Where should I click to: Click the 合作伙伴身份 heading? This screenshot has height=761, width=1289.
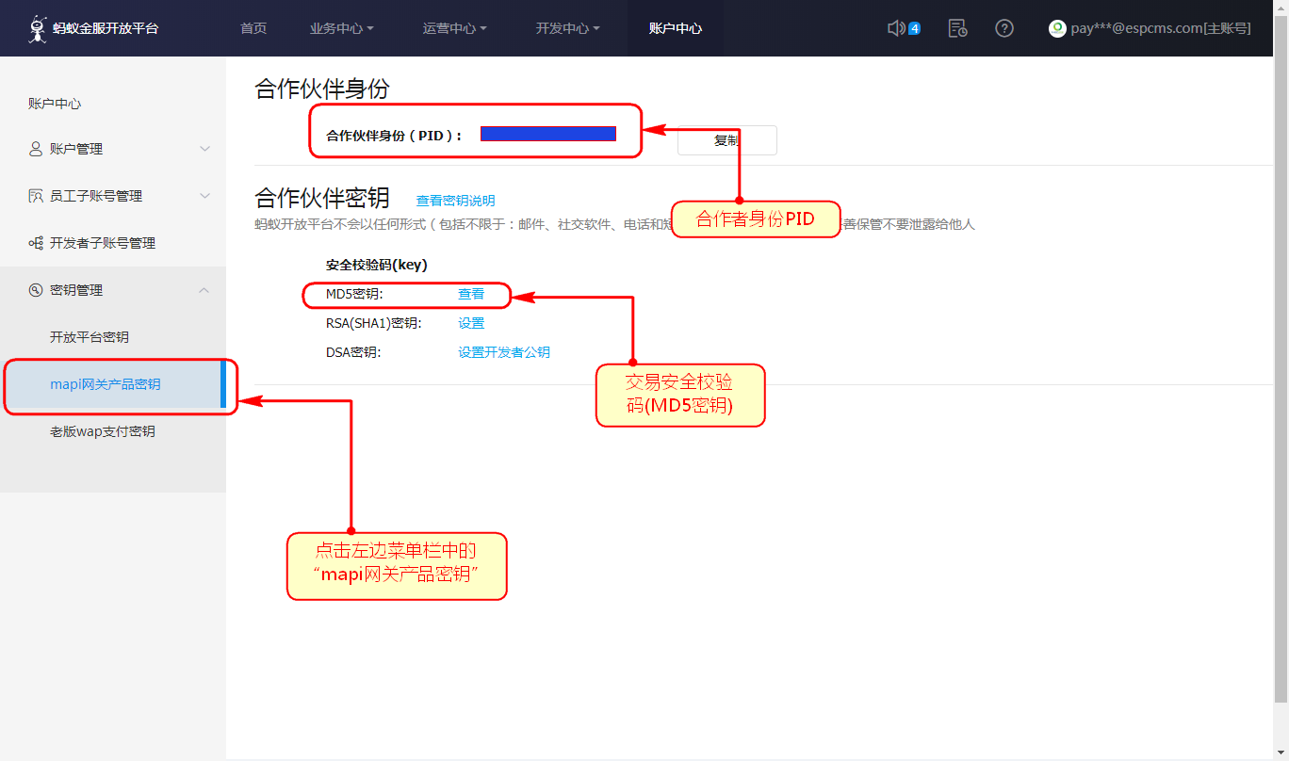tap(322, 89)
